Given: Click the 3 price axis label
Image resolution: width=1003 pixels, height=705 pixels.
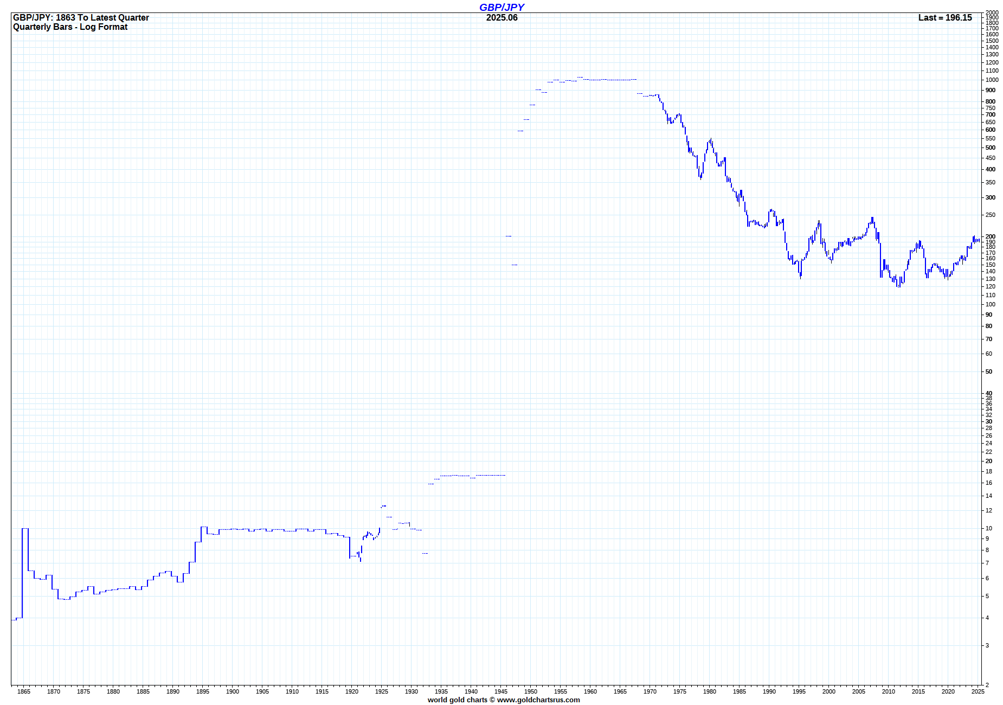Looking at the screenshot, I should (x=987, y=645).
